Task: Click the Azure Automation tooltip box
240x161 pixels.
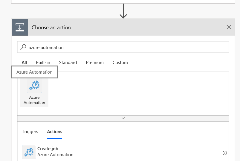Action: pyautogui.click(x=34, y=72)
